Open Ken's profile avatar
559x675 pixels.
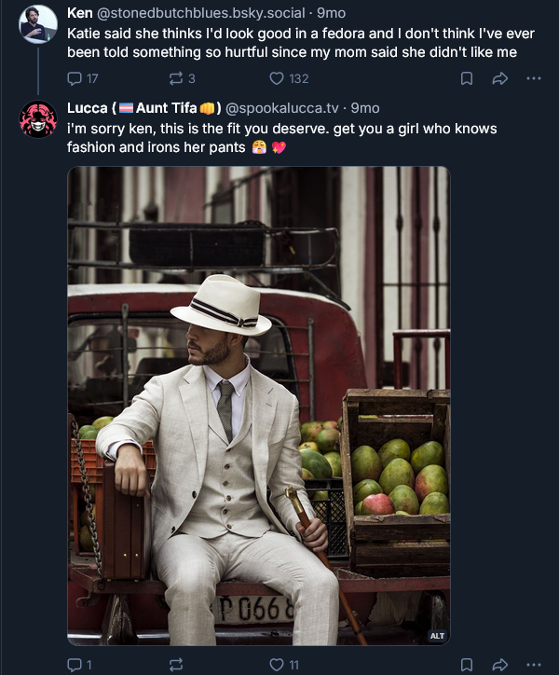pos(38,24)
